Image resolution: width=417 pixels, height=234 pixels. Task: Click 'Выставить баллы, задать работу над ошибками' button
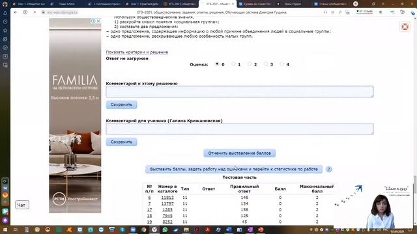pyautogui.click(x=234, y=169)
